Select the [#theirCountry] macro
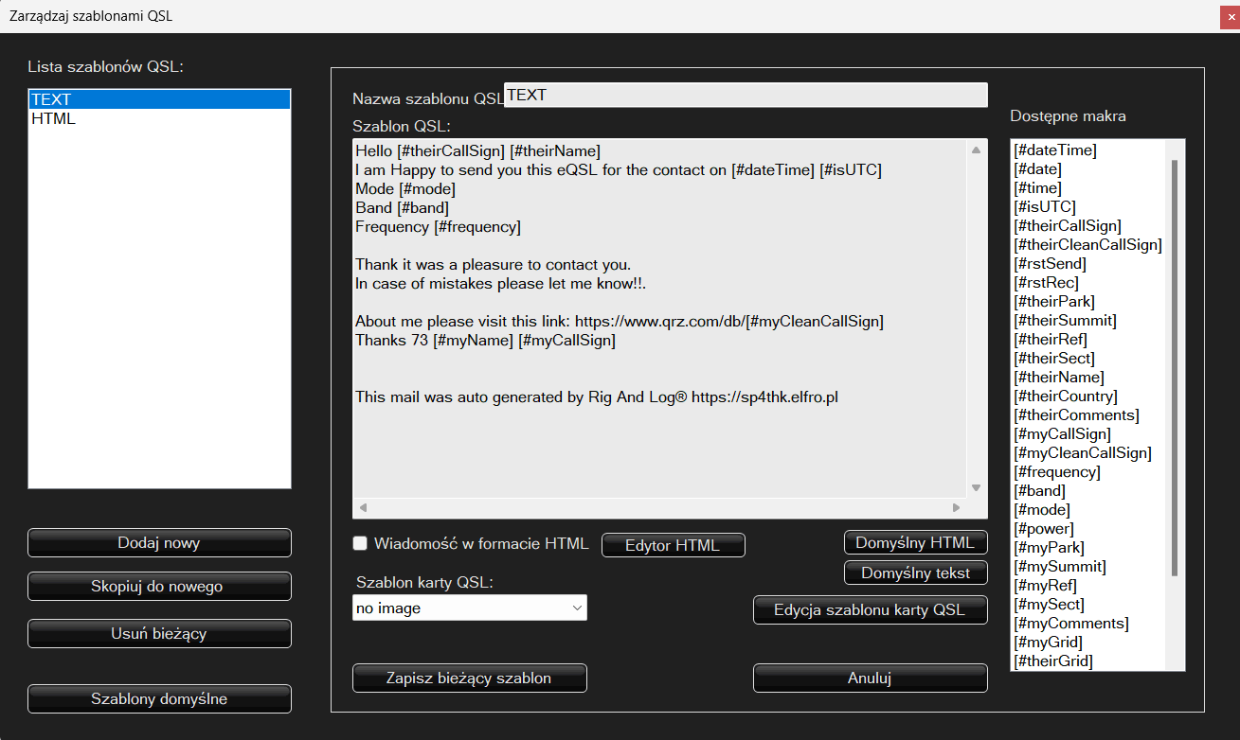Image resolution: width=1240 pixels, height=740 pixels. pos(1066,396)
